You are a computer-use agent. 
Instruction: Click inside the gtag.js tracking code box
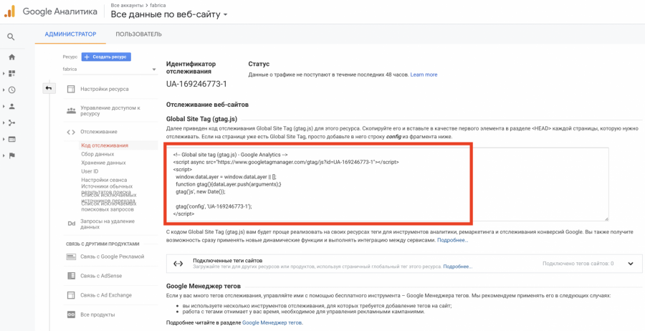coord(387,183)
